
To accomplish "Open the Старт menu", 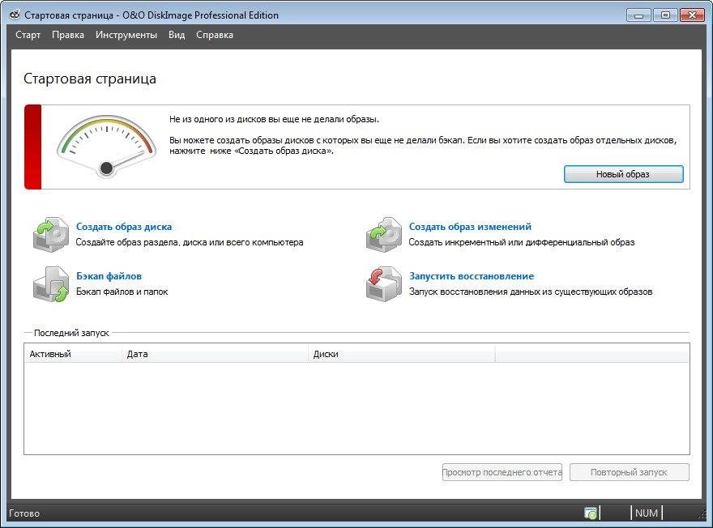I will pyautogui.click(x=28, y=35).
